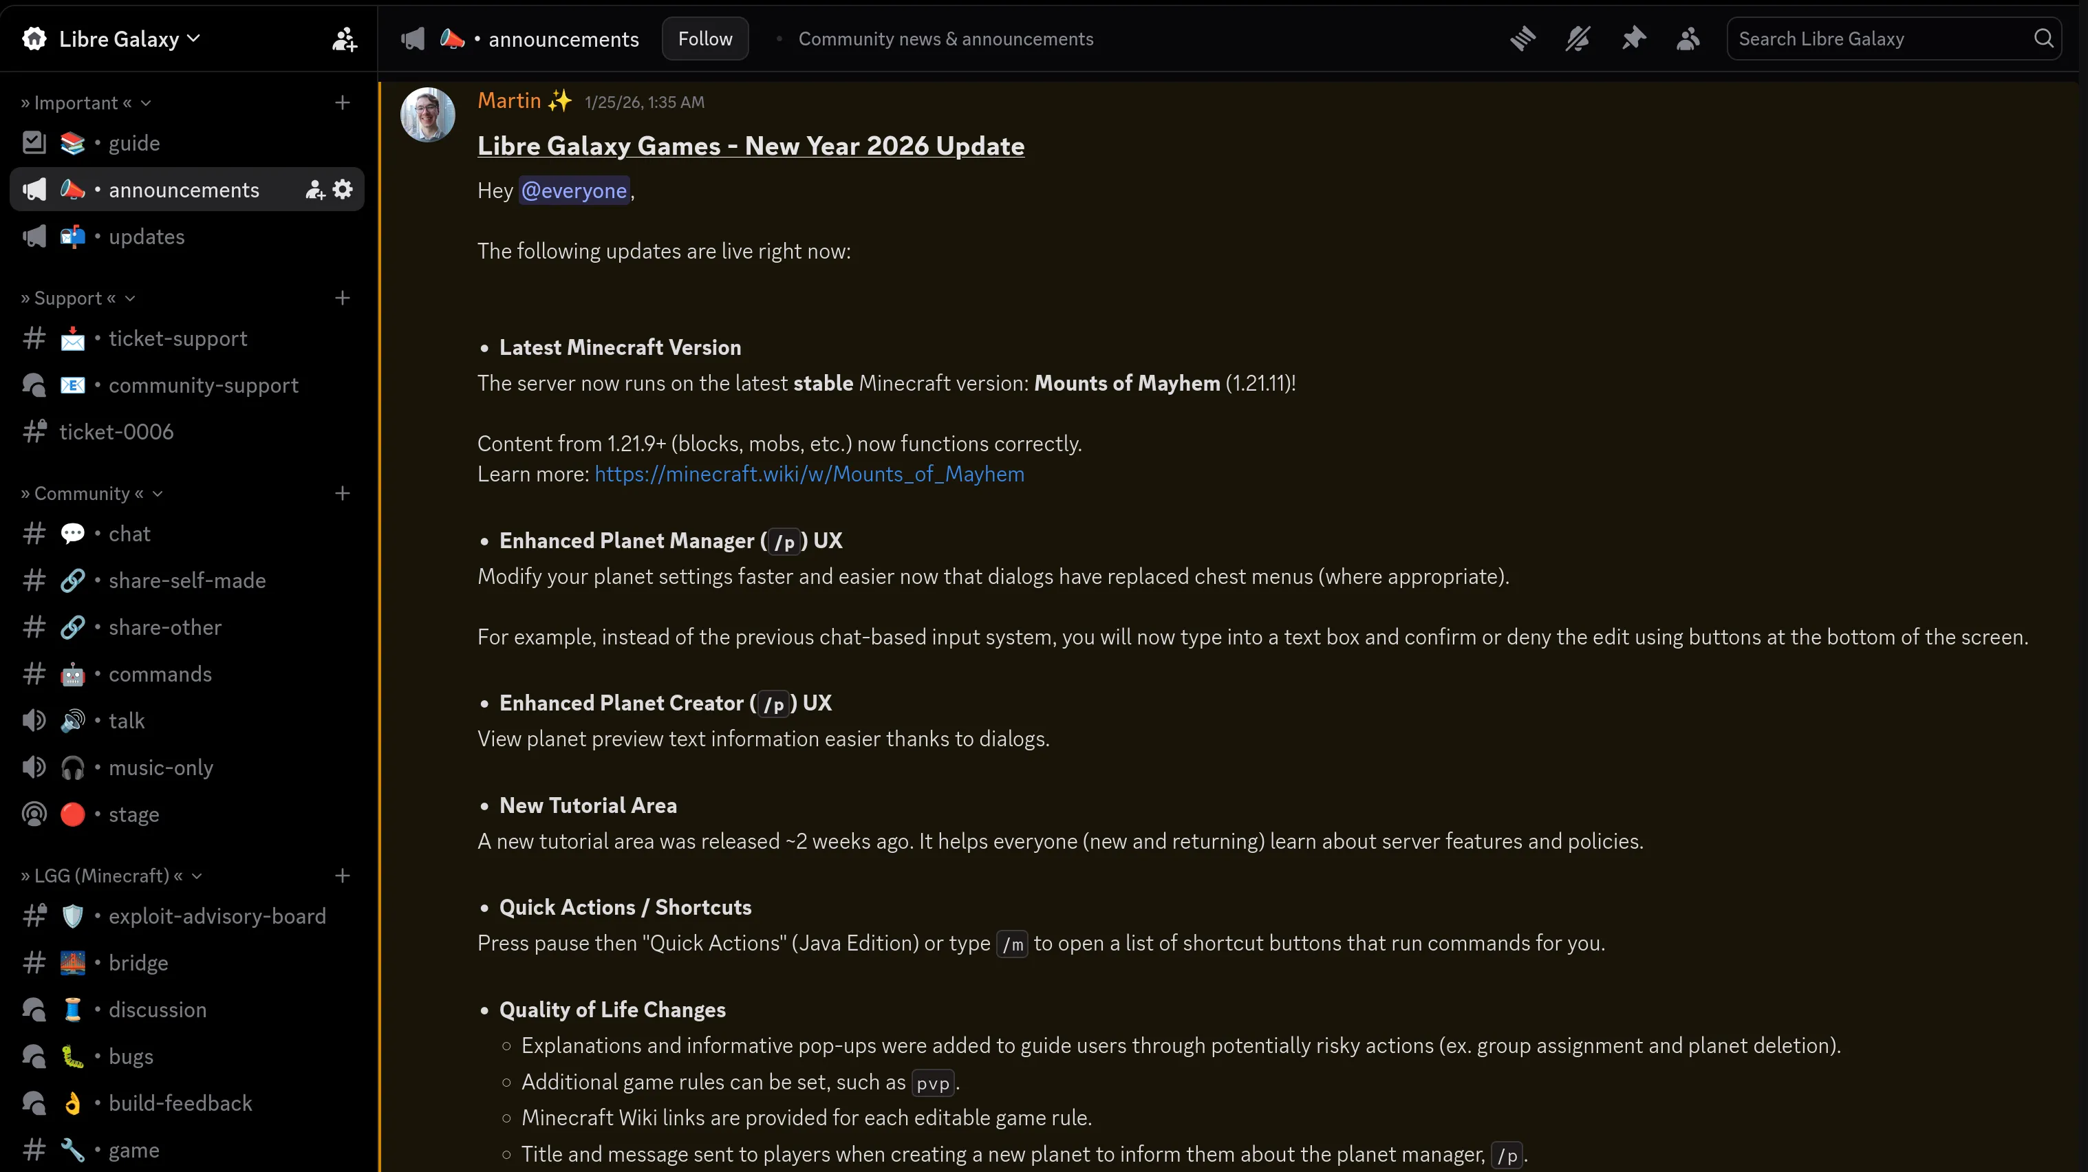The width and height of the screenshot is (2088, 1172).
Task: Click the Follow button for announcements
Action: point(704,39)
